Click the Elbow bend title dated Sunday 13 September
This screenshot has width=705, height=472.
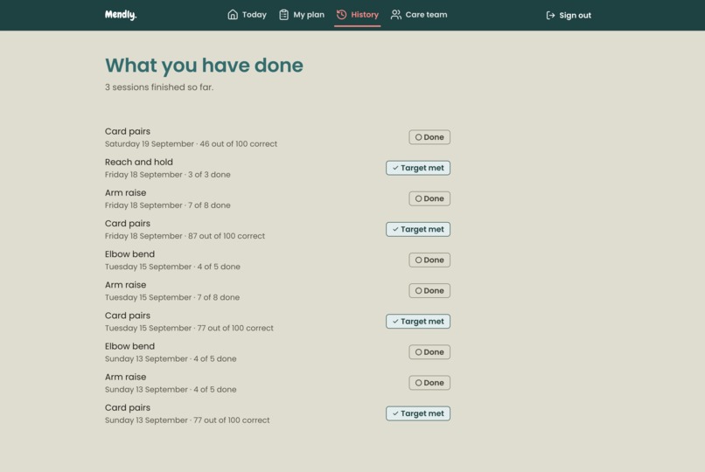[130, 346]
